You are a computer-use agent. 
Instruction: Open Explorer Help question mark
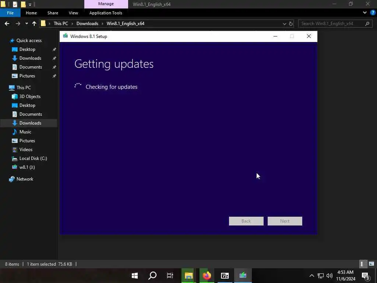tap(373, 13)
